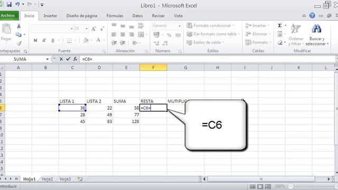Click the Cut scissors icon
Viewport: 338px width, 190px height.
[x=19, y=26]
